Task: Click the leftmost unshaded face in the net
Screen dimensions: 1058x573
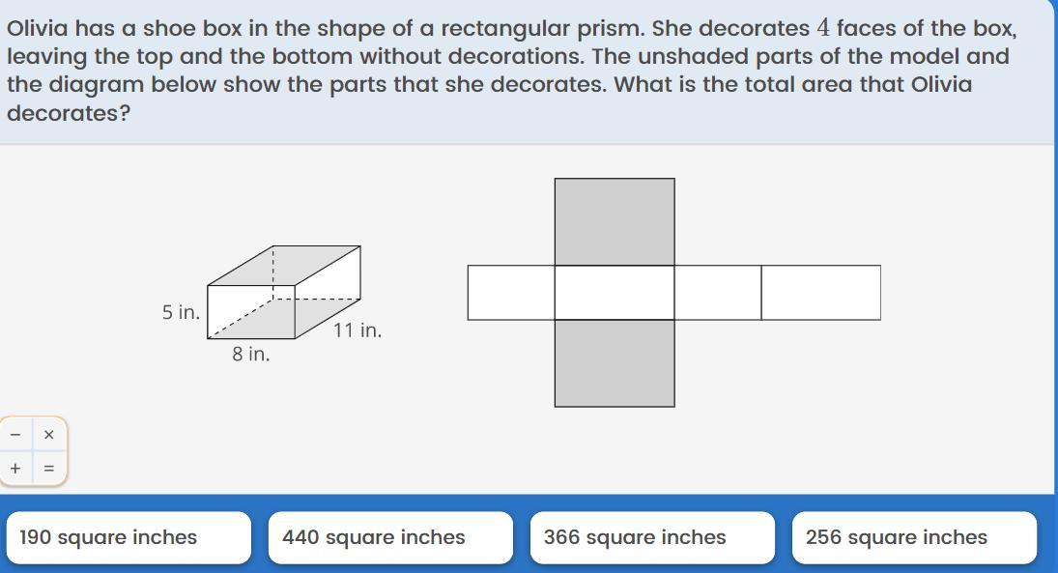Action: tap(511, 292)
